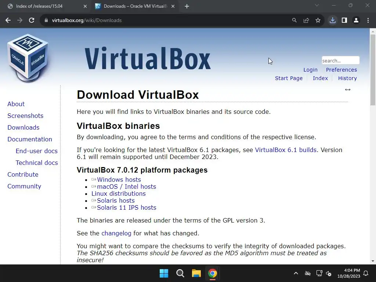376x282 pixels.
Task: Open the Chrome profile avatar icon
Action: [356, 21]
